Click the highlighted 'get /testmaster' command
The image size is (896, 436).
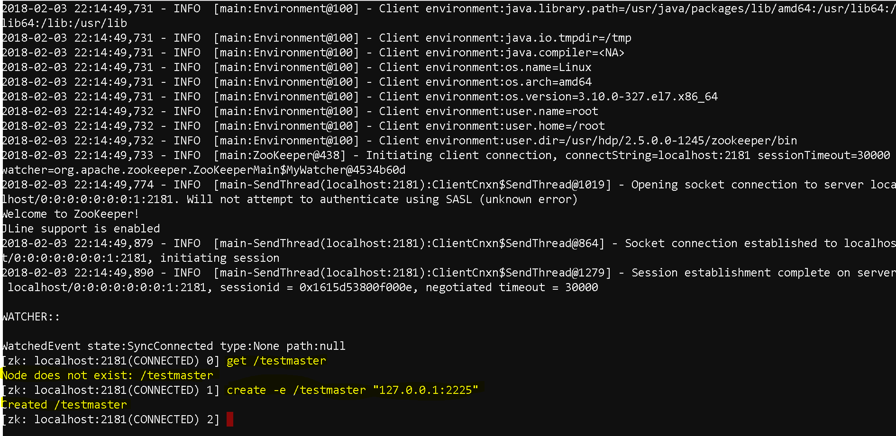(276, 361)
